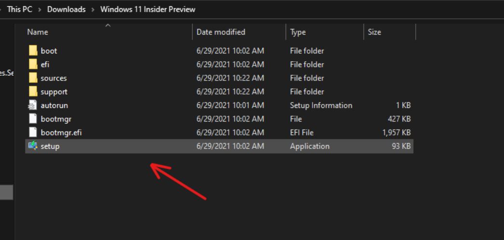Select the file name 'autorun'
504x240 pixels.
pyautogui.click(x=54, y=106)
